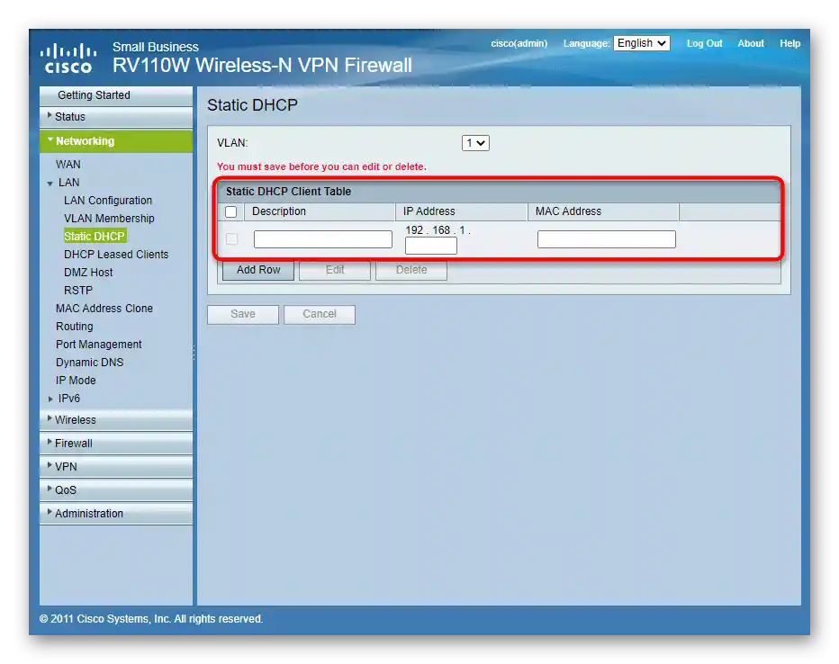Viewport: 839px width, 664px height.
Task: Expand the VPN section
Action: 116,467
